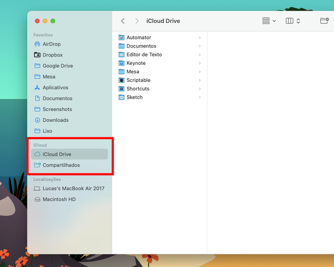Select the Keynote folder name
This screenshot has height=267, width=334.
(136, 63)
